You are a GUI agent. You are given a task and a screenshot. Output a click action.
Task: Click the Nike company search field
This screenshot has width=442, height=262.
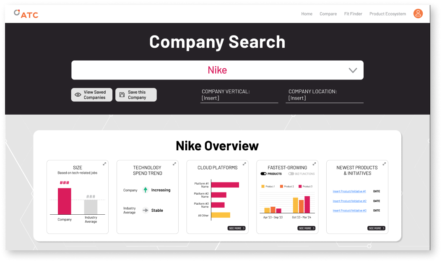(217, 70)
